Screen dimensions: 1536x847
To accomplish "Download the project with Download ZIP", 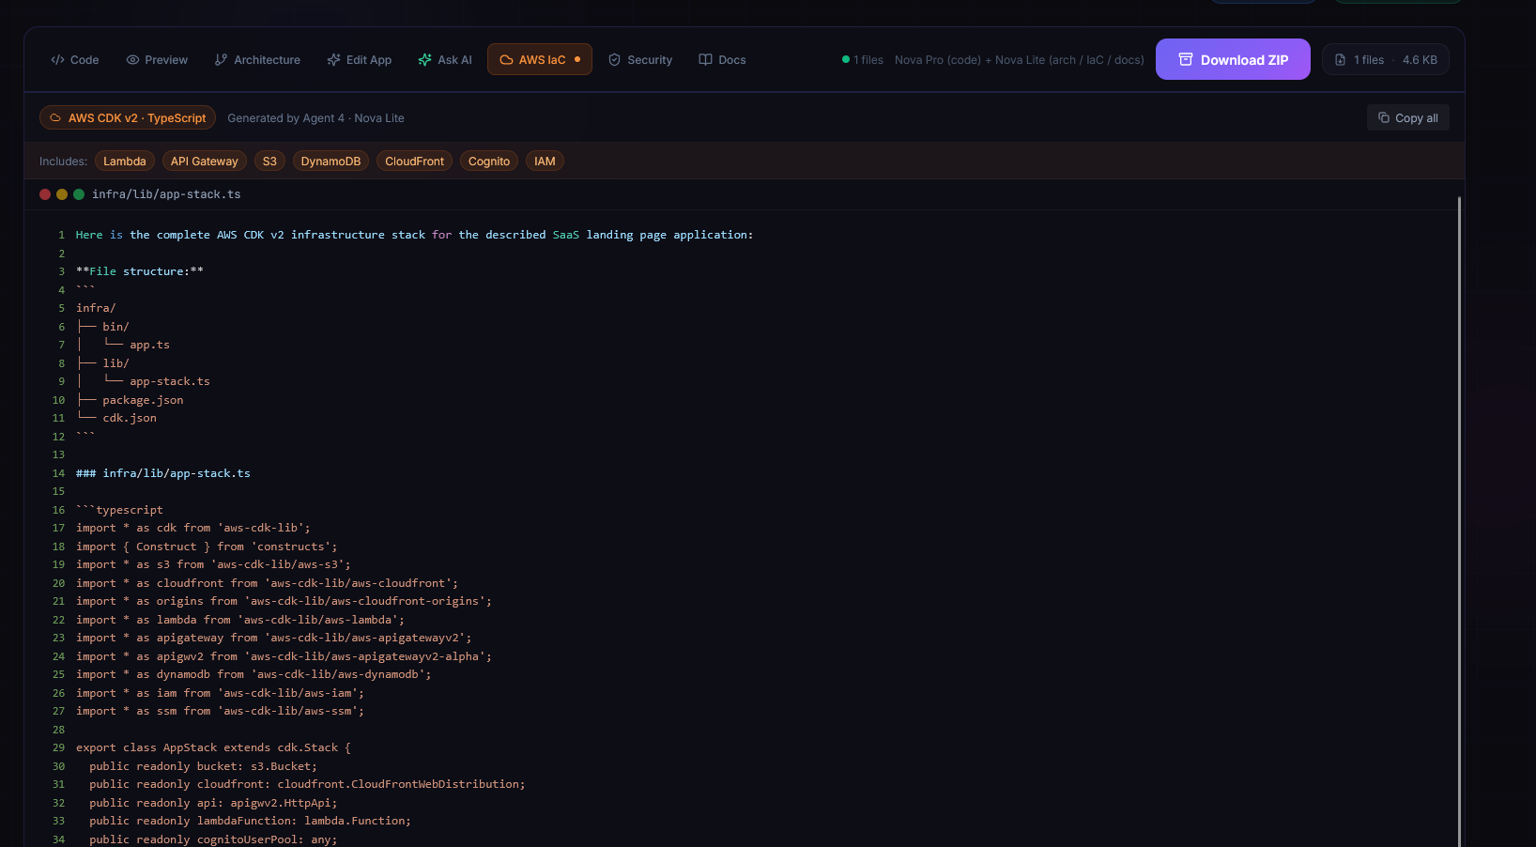I will pos(1233,59).
